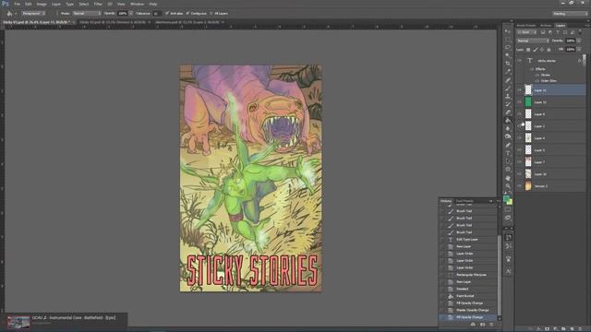
Task: Hide the green-thumbnail layer
Action: [x=520, y=102]
